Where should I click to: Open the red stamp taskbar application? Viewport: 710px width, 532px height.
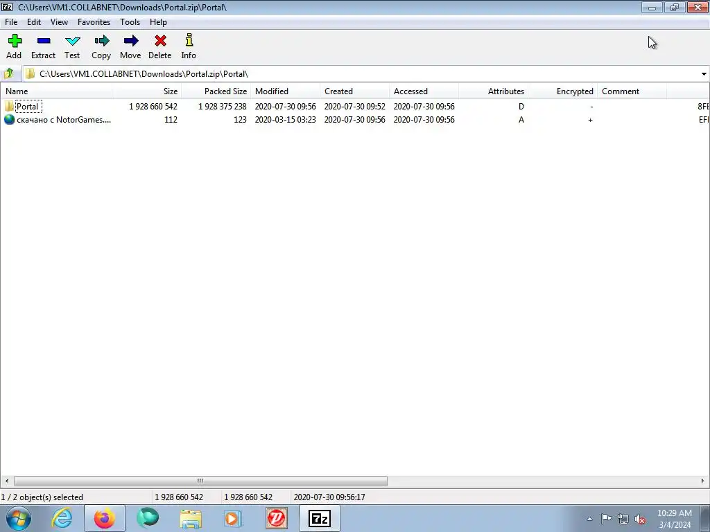[x=277, y=518]
